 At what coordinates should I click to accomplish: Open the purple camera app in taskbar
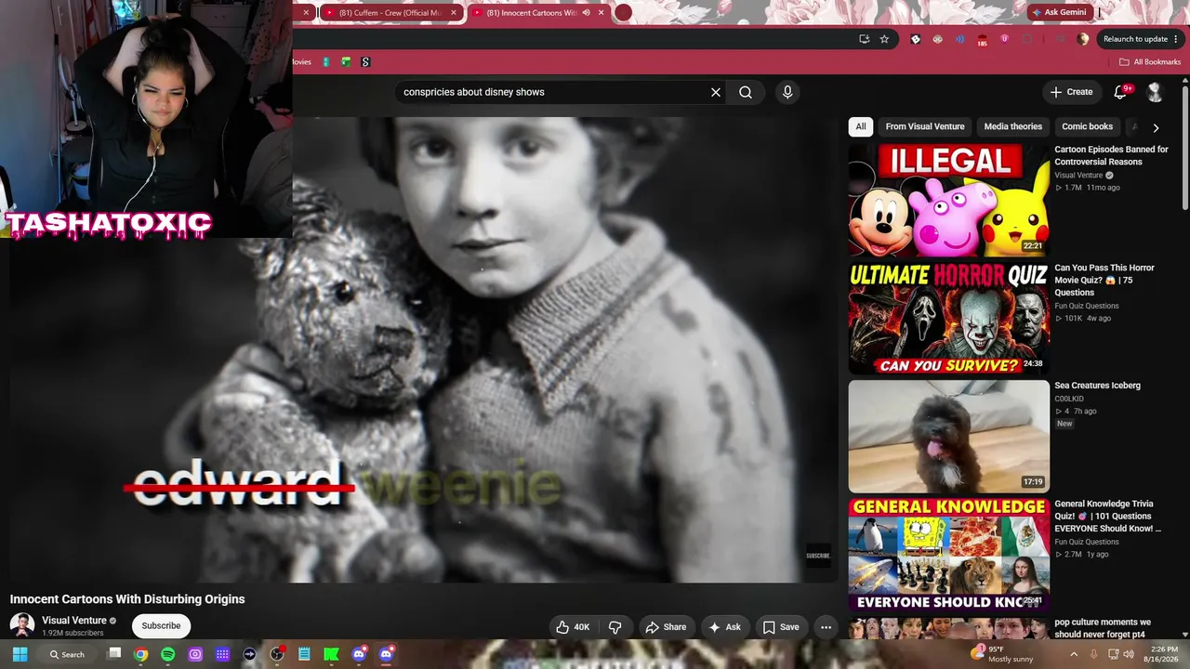[195, 654]
